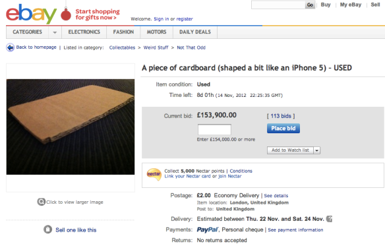
Task: Open the Daily Deals tab
Action: pos(195,32)
